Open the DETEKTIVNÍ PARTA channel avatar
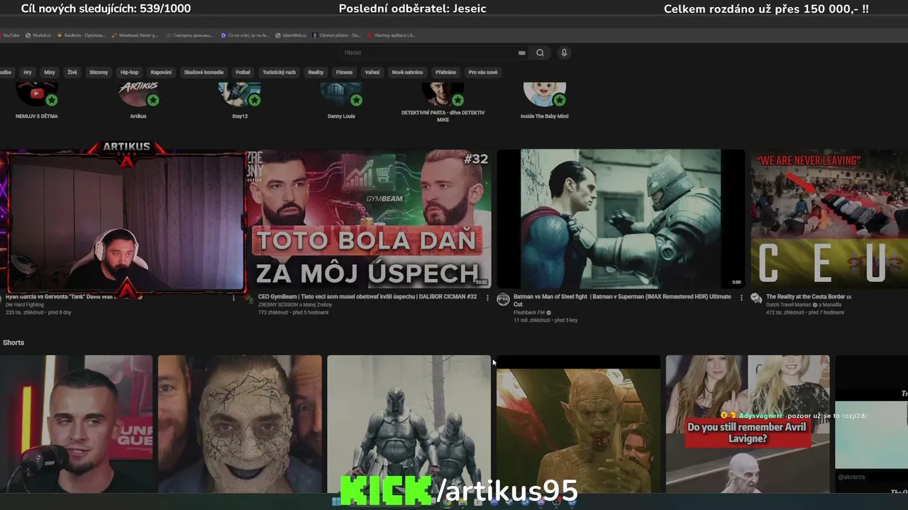Screen dimensions: 908x510 (443, 94)
